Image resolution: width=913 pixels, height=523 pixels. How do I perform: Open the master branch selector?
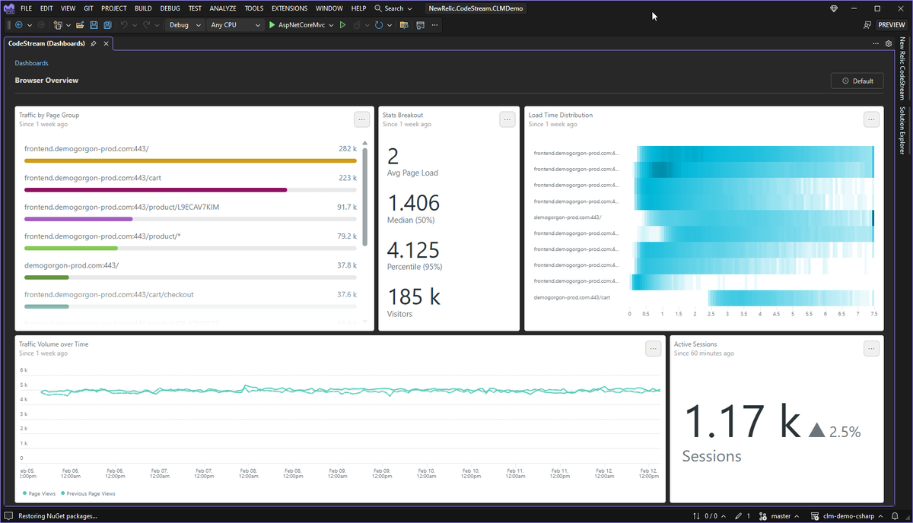coord(782,516)
